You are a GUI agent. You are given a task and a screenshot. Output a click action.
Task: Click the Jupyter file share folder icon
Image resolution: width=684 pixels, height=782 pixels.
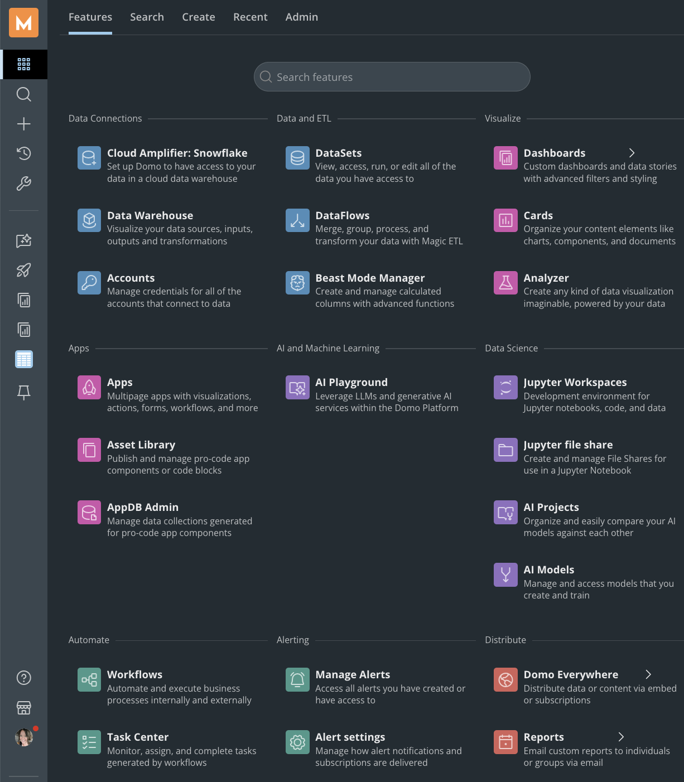pyautogui.click(x=505, y=450)
